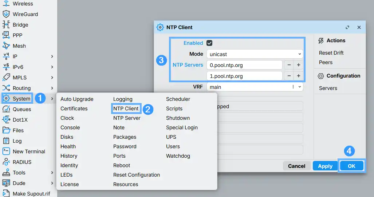Image resolution: width=374 pixels, height=197 pixels.
Task: Expand the IP submenu arrow
Action: click(52, 56)
